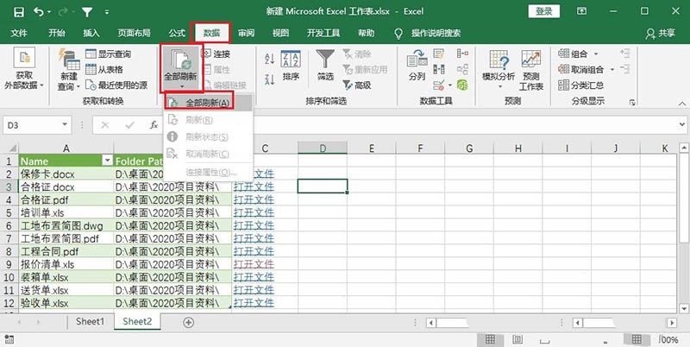Open the Name column filter dropdown
690x347 pixels.
click(107, 161)
